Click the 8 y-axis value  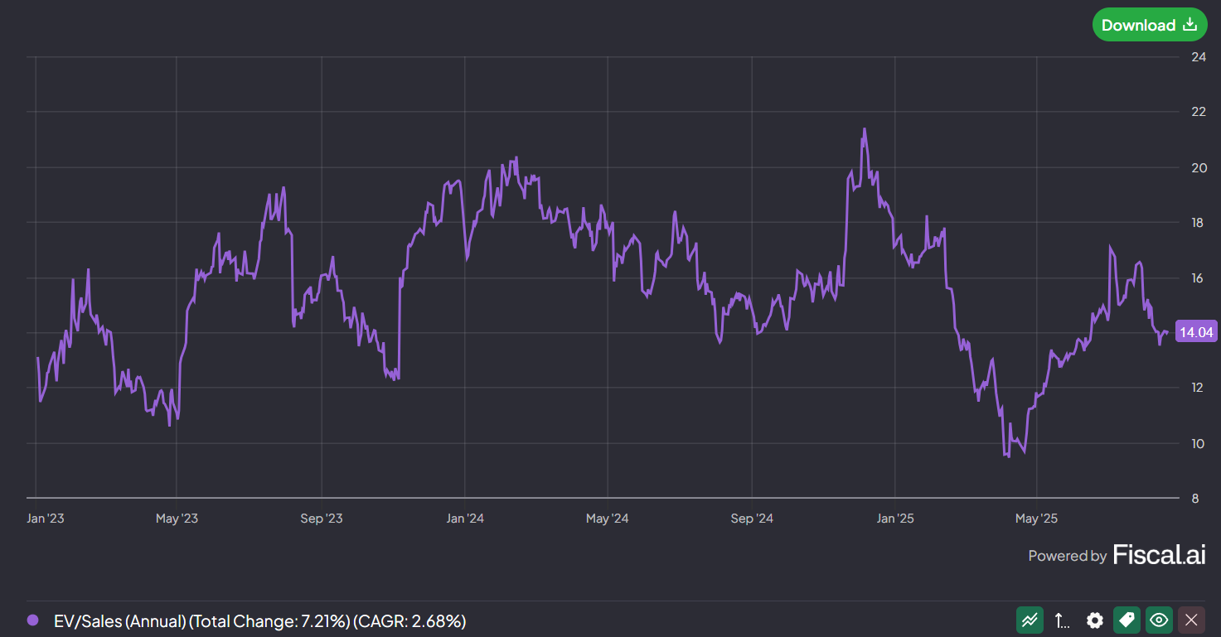tap(1195, 498)
